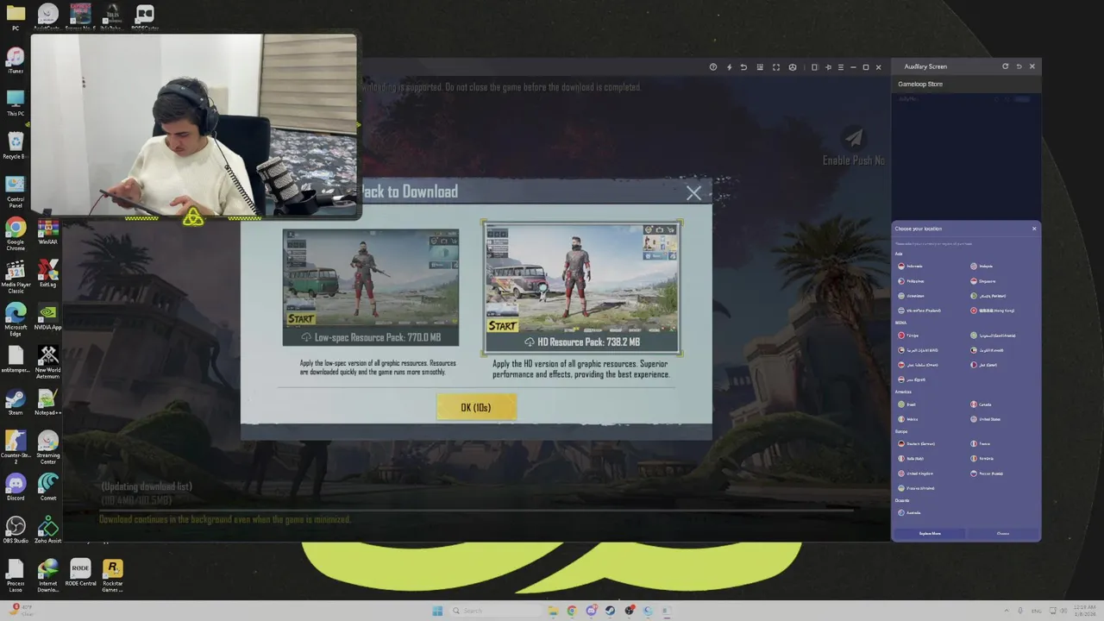Open Rockstar Games Launcher desktop icon
The image size is (1104, 621).
[x=112, y=575]
